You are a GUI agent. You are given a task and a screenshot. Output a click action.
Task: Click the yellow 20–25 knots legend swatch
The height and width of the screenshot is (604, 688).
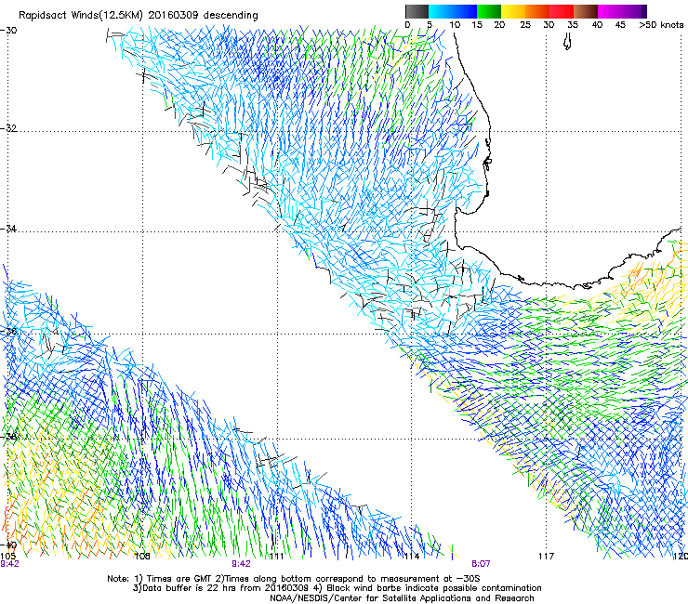[x=513, y=11]
